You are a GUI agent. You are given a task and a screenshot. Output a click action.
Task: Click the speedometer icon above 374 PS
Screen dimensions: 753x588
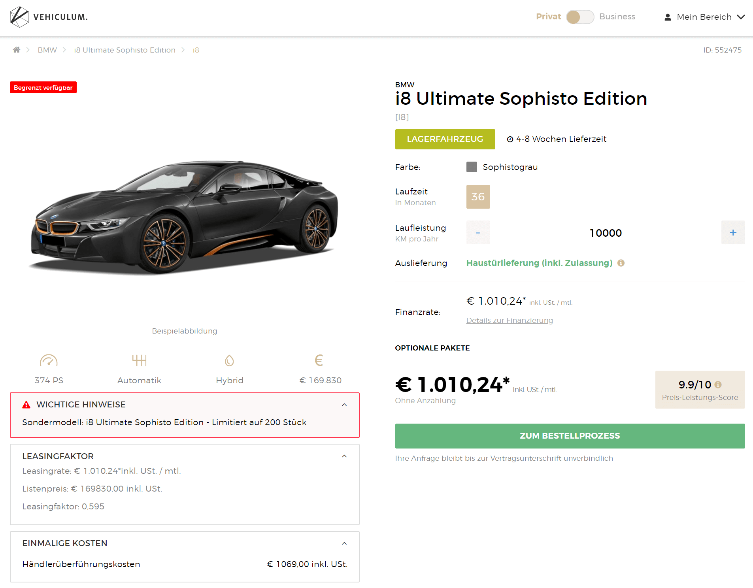tap(49, 360)
